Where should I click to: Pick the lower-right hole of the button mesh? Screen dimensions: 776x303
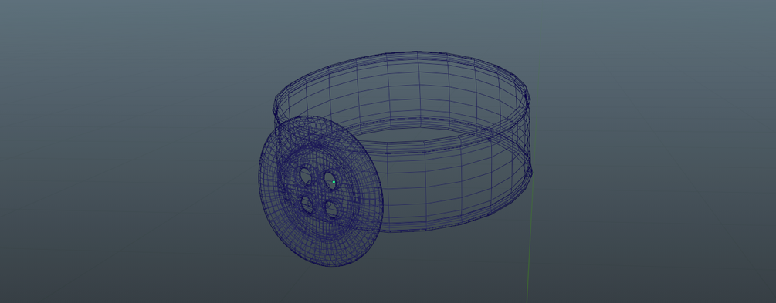331,210
